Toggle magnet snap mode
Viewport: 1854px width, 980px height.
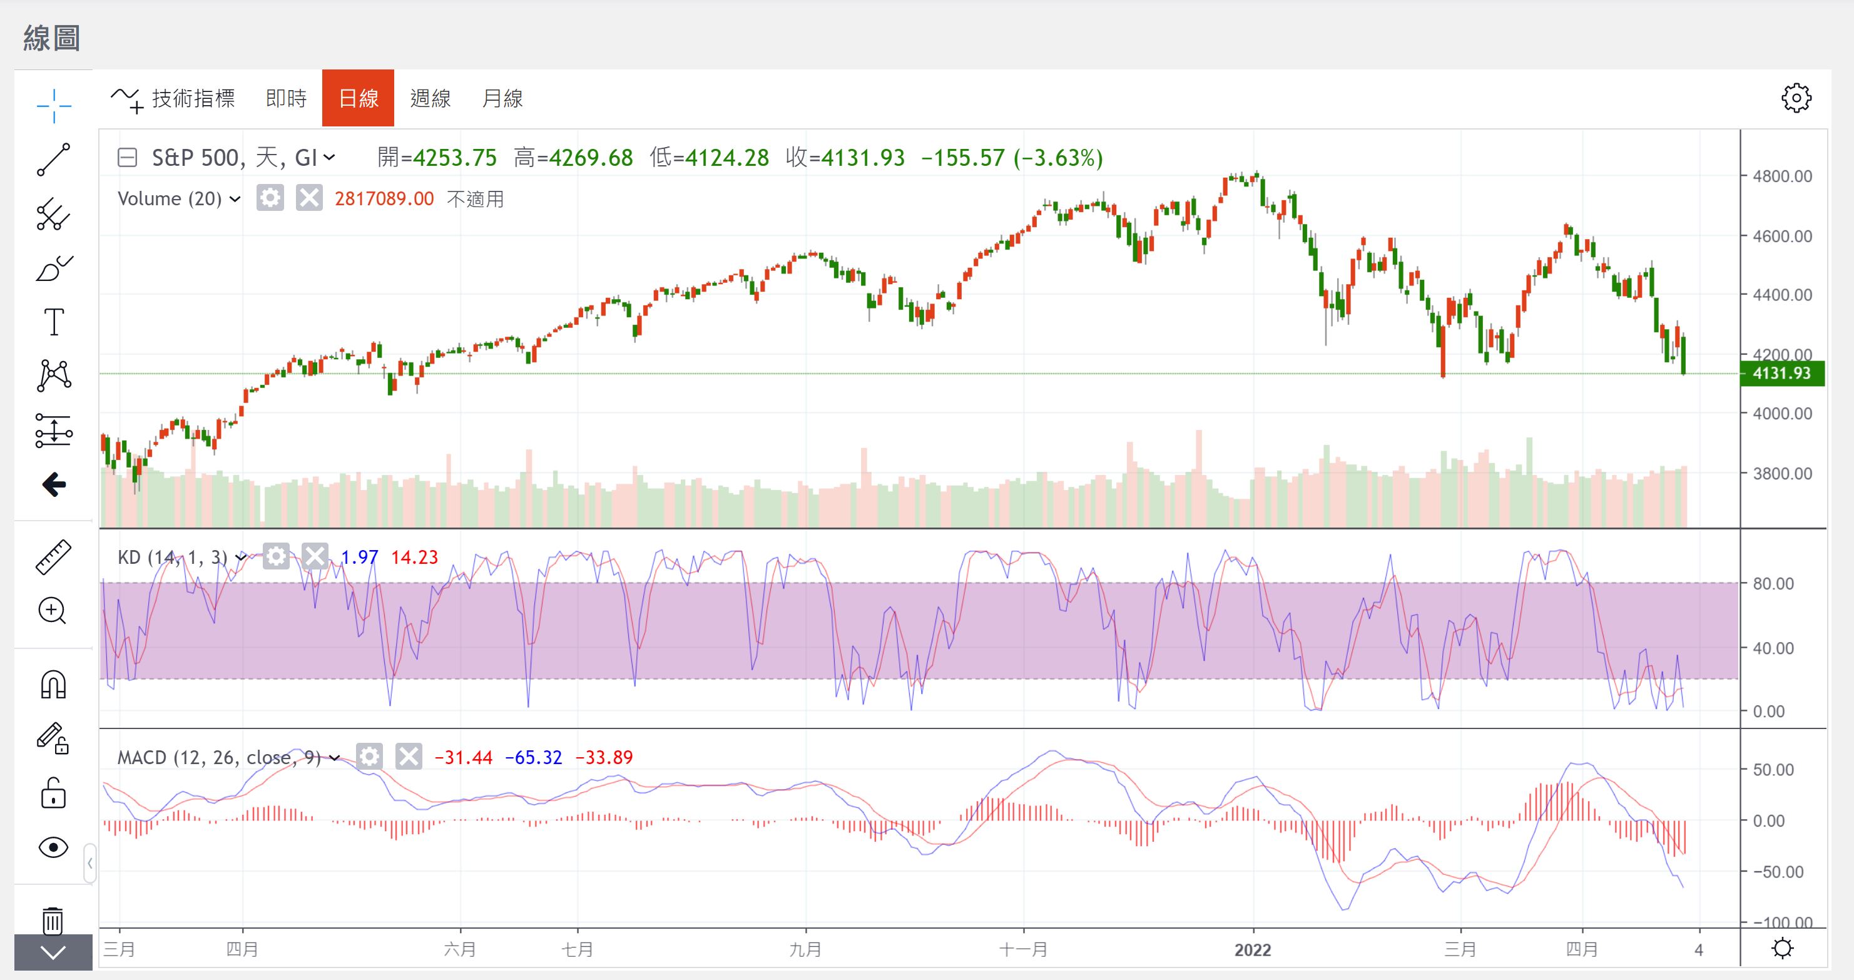click(53, 684)
